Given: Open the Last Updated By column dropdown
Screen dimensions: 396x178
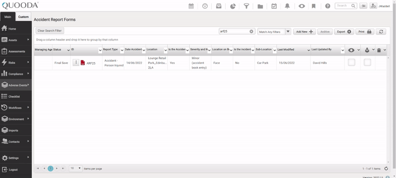Looking at the screenshot, I should (343, 50).
